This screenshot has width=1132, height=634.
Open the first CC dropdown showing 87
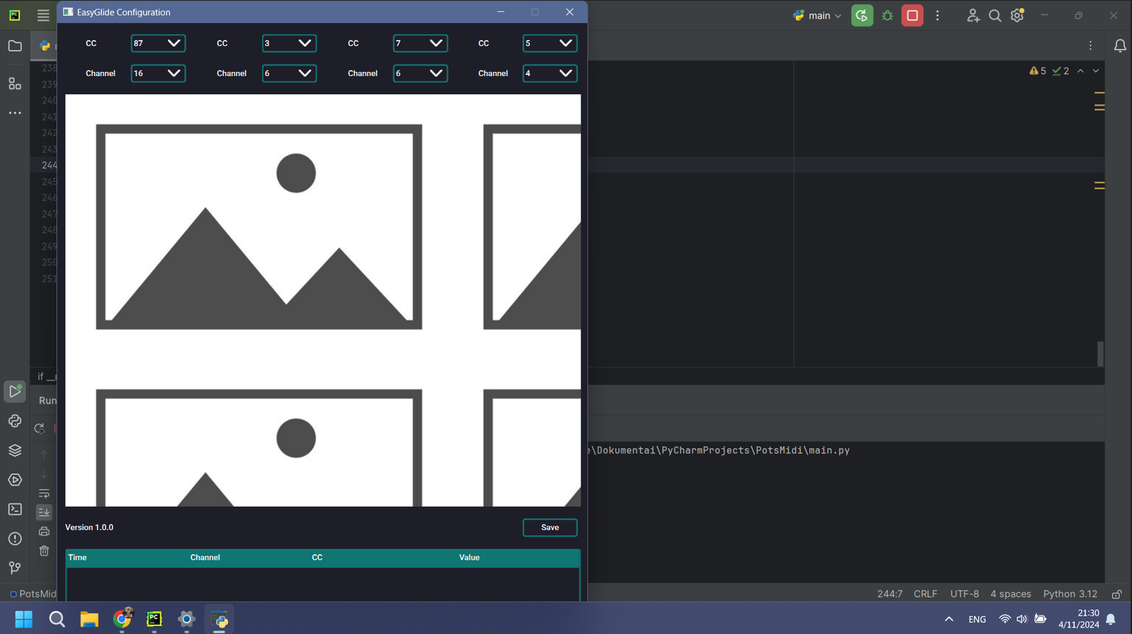tap(158, 43)
